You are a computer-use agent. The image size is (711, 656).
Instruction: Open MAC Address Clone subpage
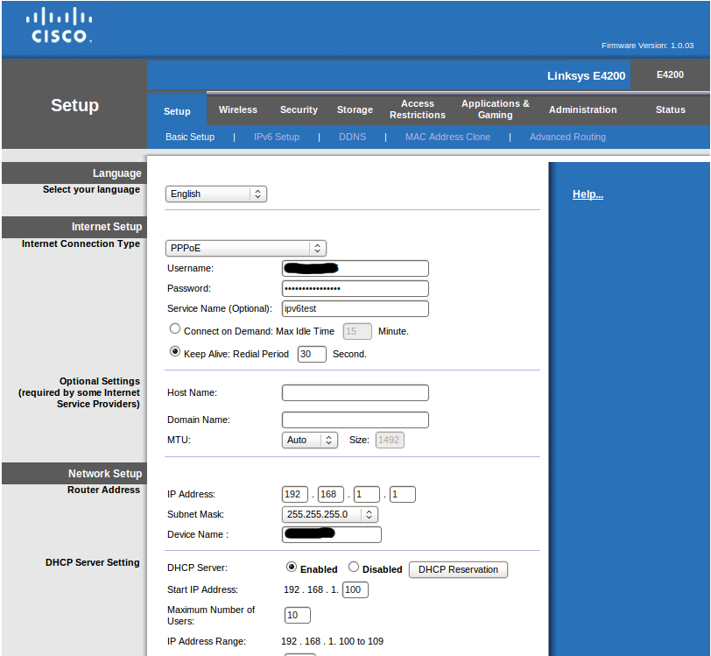click(x=447, y=138)
